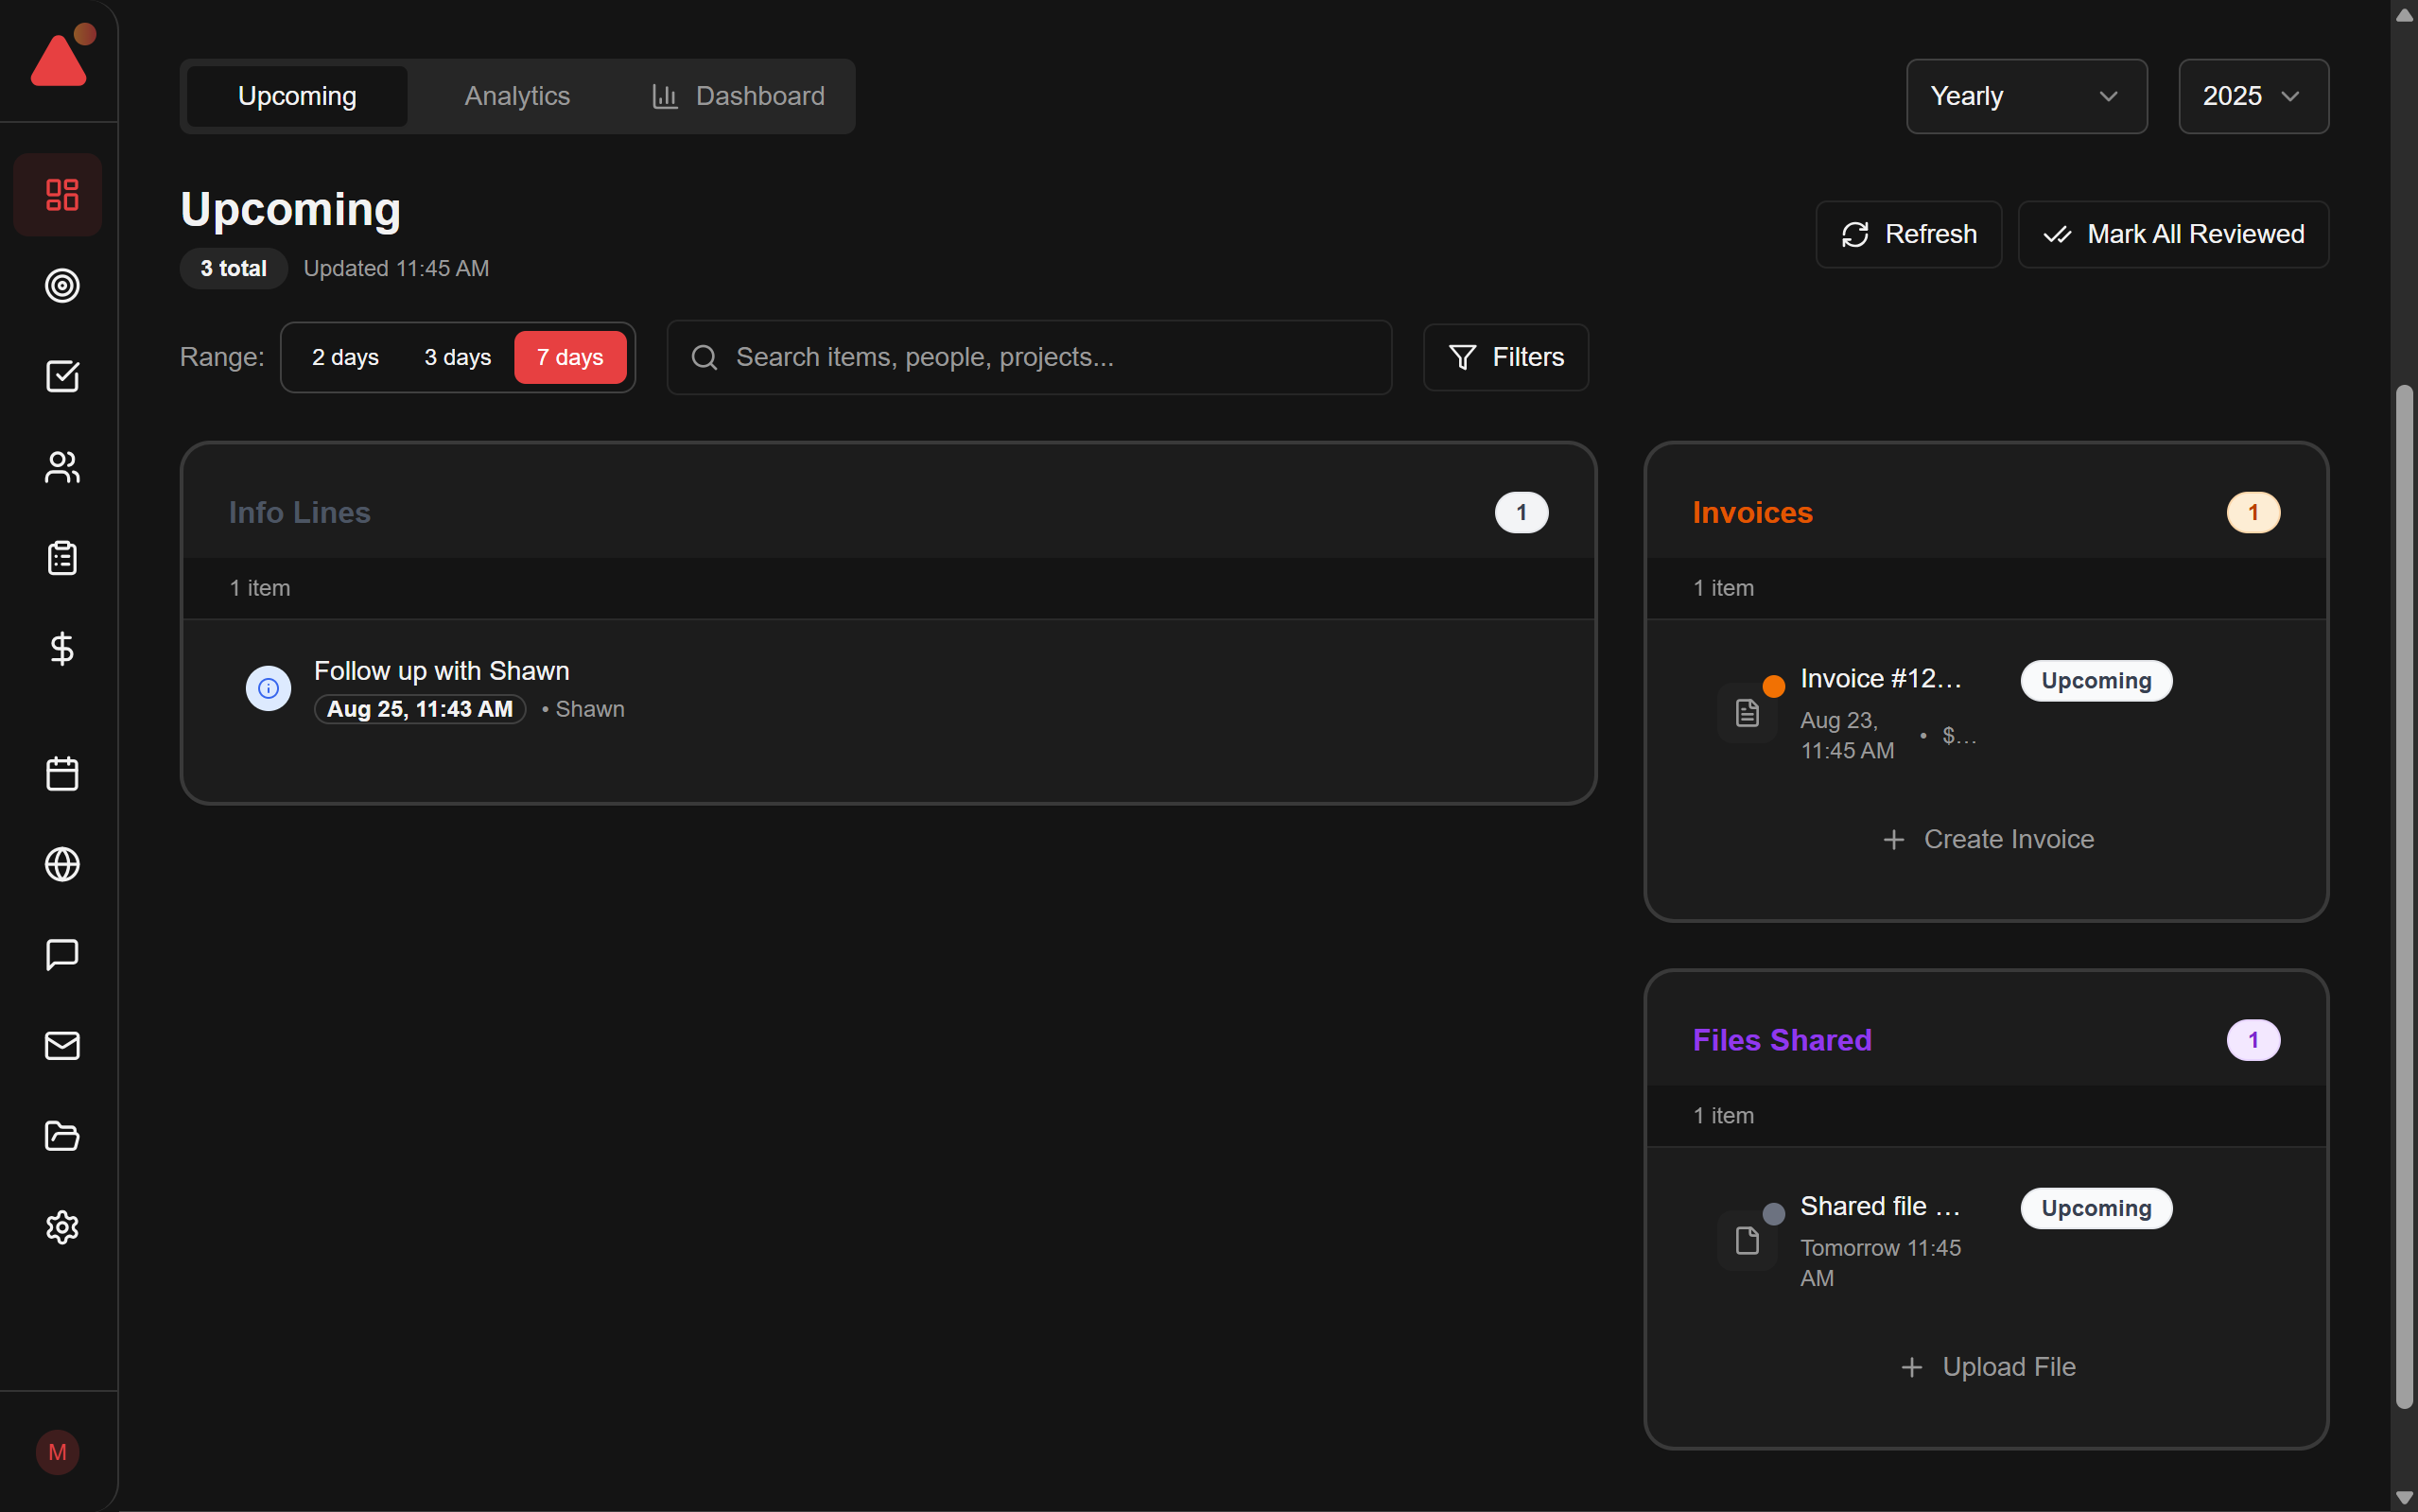
Task: Open the Yearly period dropdown
Action: pos(2026,96)
